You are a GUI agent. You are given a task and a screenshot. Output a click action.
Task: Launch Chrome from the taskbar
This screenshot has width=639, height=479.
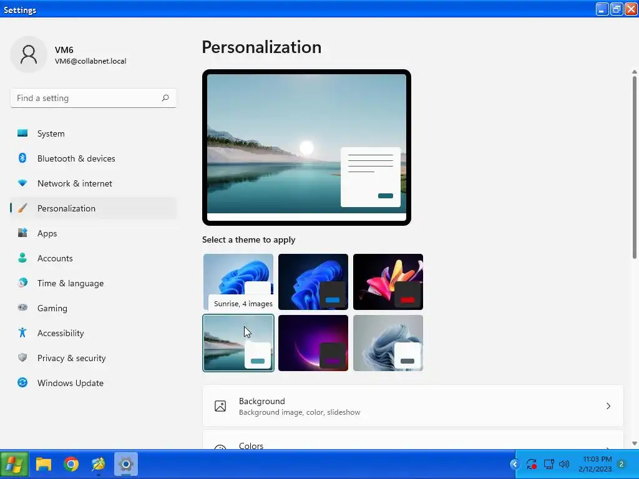coord(71,464)
